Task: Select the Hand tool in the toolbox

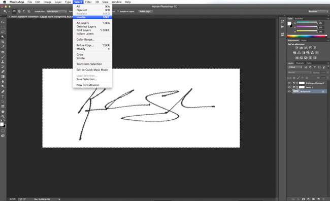Action: tap(3, 112)
